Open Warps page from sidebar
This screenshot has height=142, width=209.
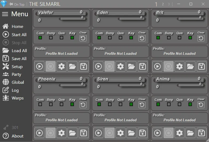pos(13,98)
